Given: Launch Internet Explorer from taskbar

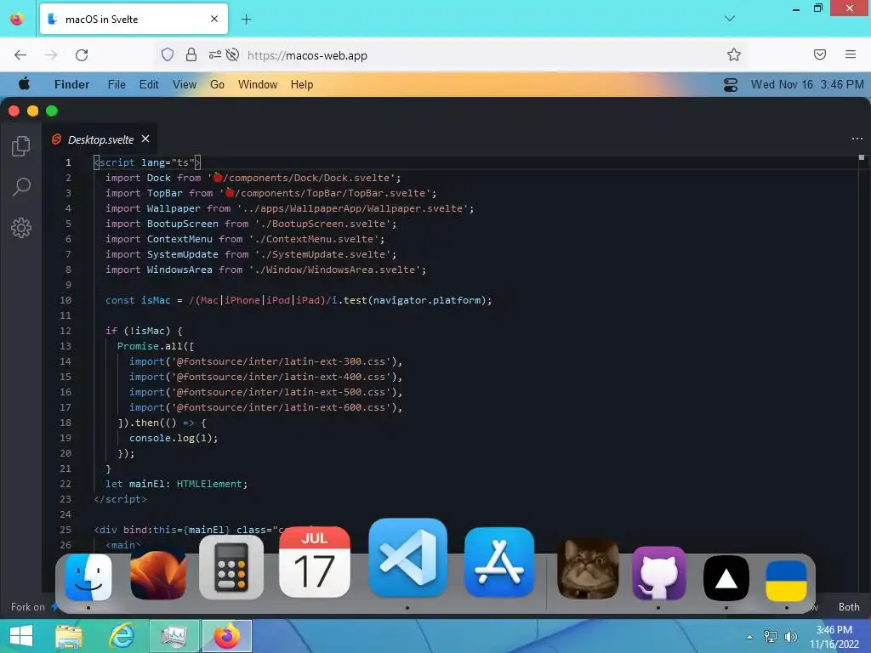Looking at the screenshot, I should (122, 636).
